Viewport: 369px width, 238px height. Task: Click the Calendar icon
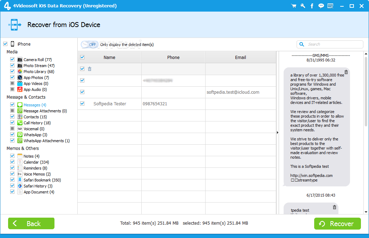tap(20, 162)
